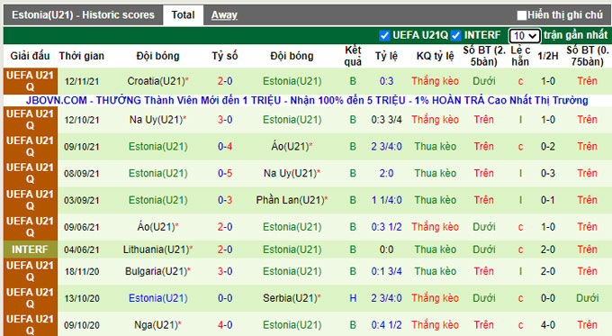Click the 18/11/20 match date
Image resolution: width=612 pixels, height=336 pixels.
coord(82,271)
